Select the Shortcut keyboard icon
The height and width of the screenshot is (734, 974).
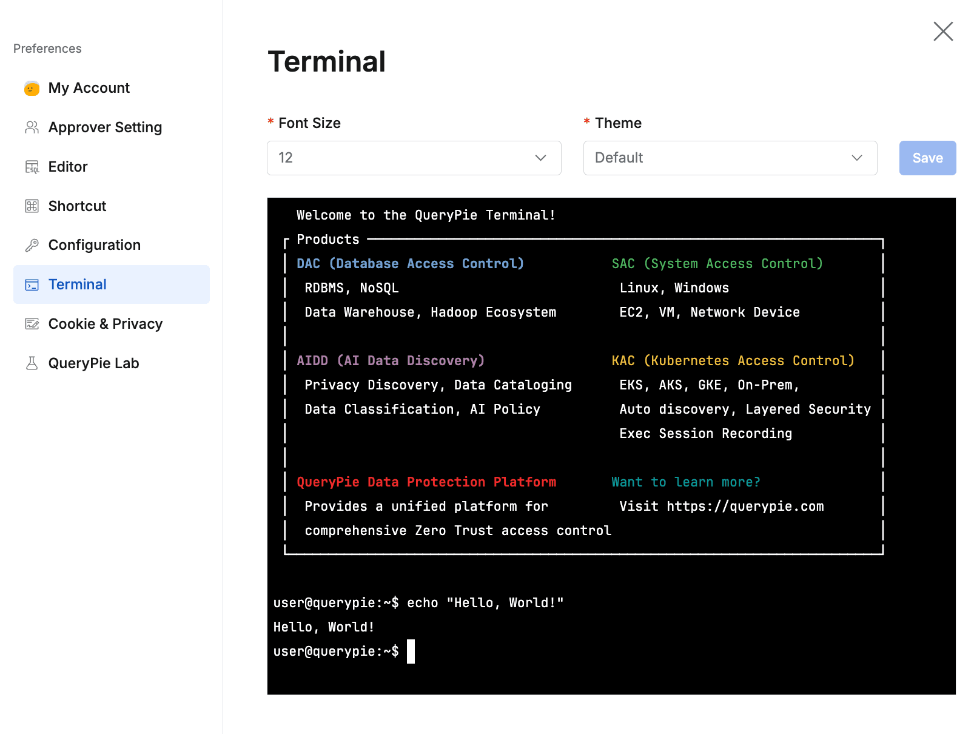32,206
